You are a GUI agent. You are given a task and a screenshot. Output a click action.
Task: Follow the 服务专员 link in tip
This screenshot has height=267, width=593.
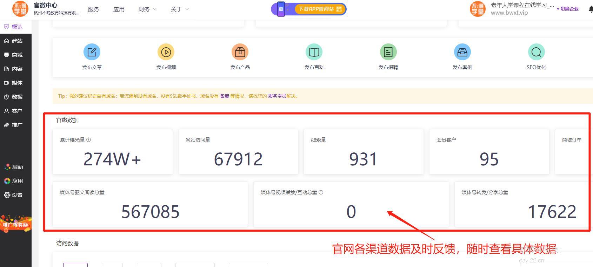click(x=277, y=96)
